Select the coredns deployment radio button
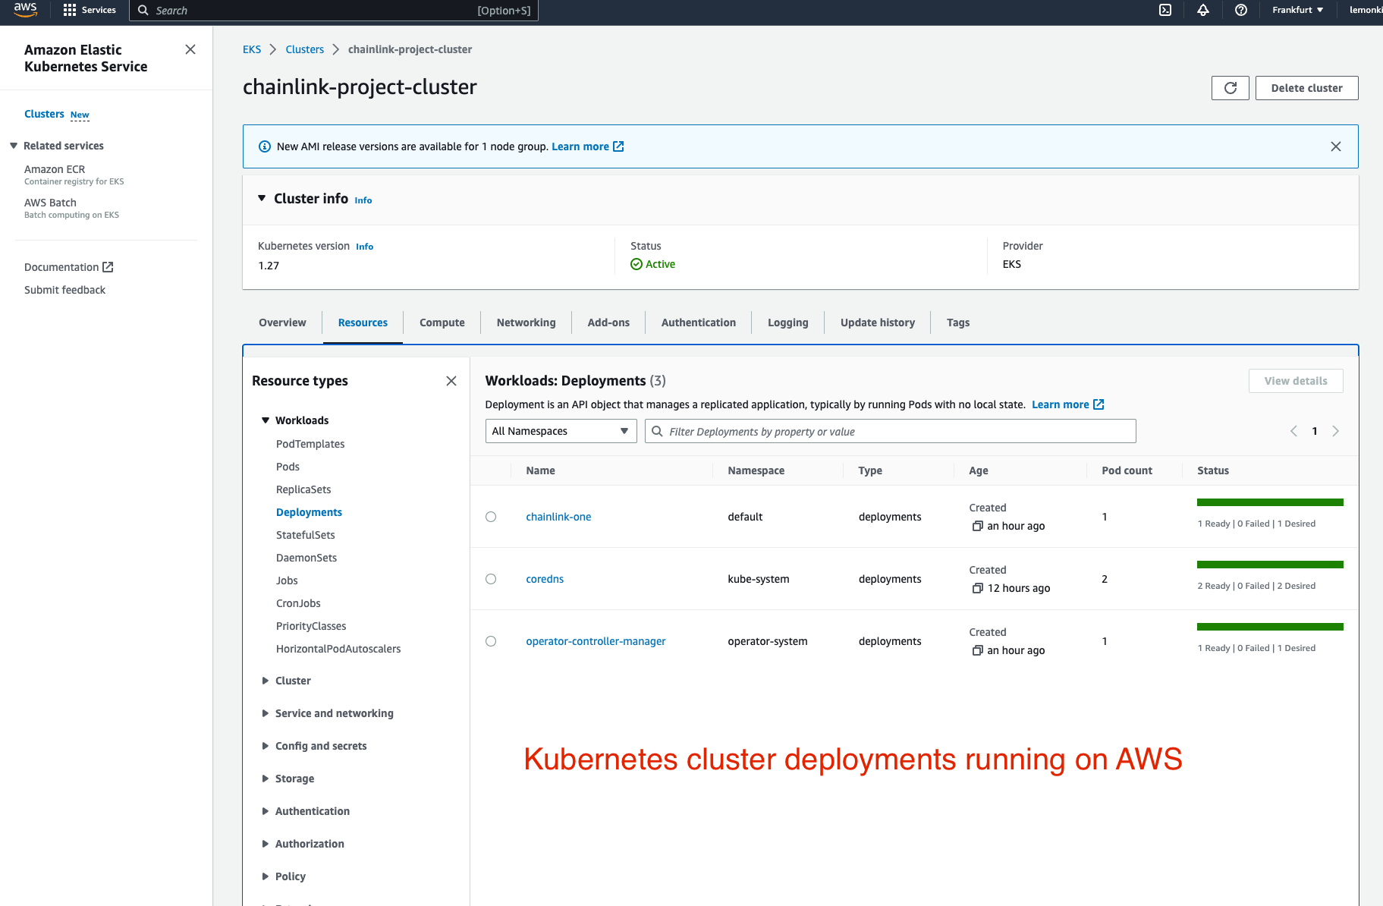1383x906 pixels. [491, 579]
